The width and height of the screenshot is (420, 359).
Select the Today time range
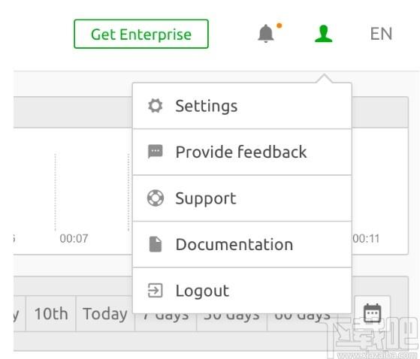pyautogui.click(x=105, y=313)
